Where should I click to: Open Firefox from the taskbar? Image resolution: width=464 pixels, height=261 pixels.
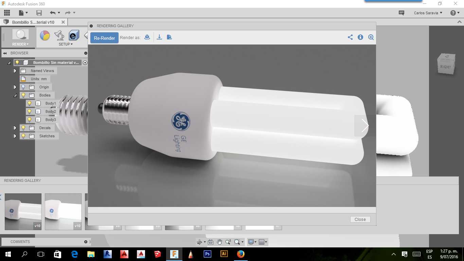point(240,254)
